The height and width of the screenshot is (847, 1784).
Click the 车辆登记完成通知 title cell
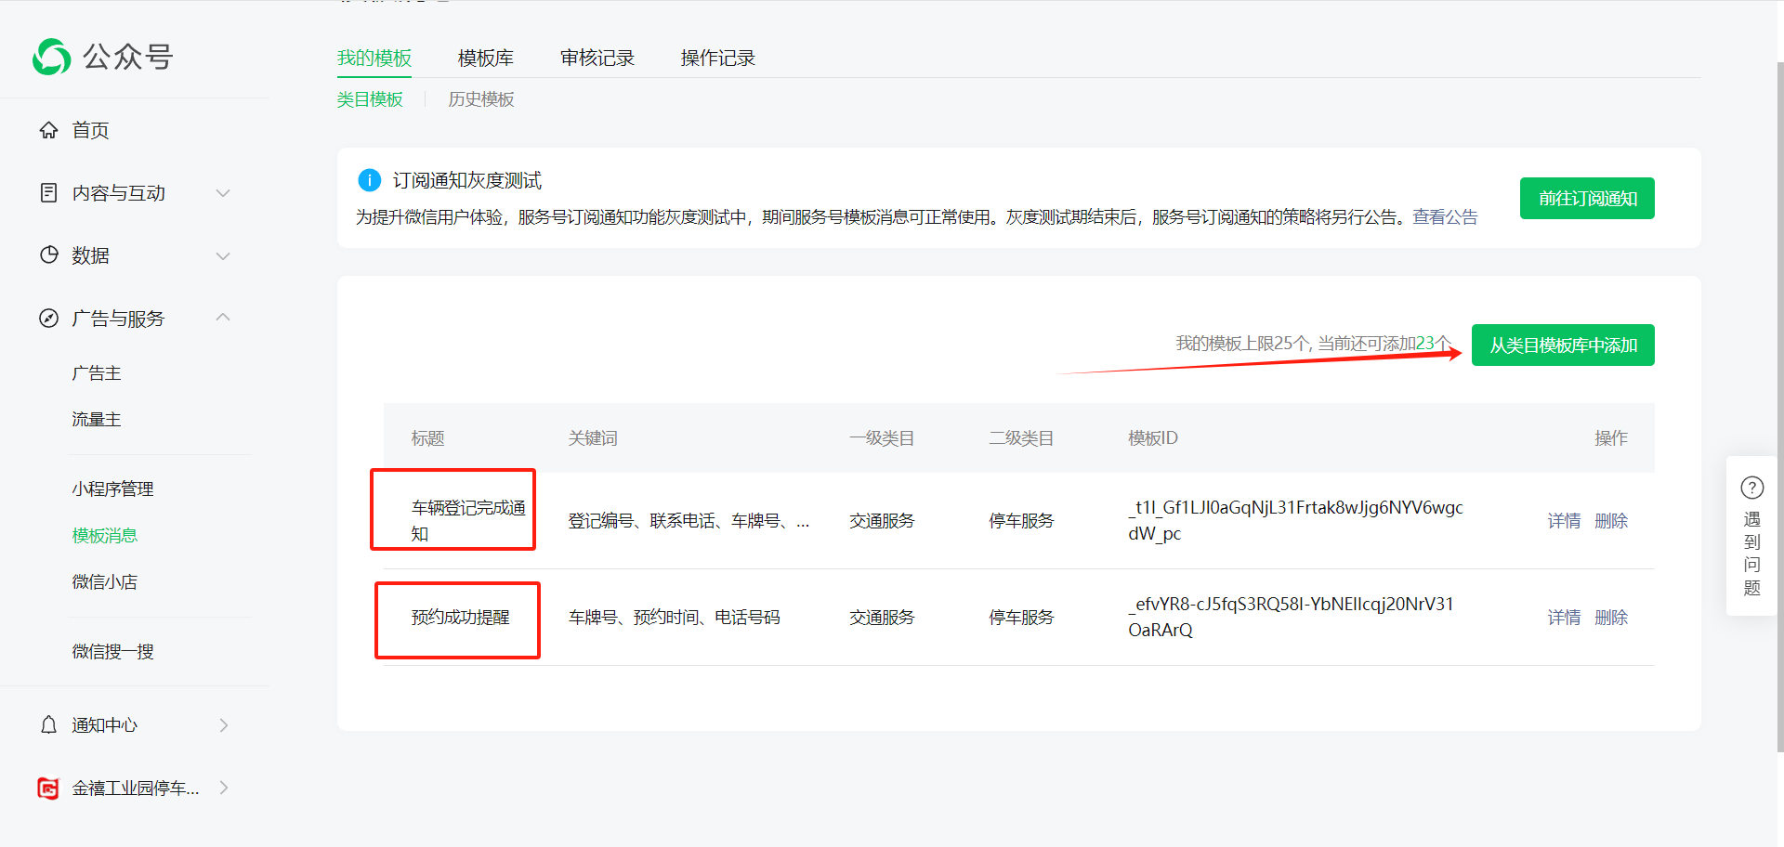[x=468, y=521]
